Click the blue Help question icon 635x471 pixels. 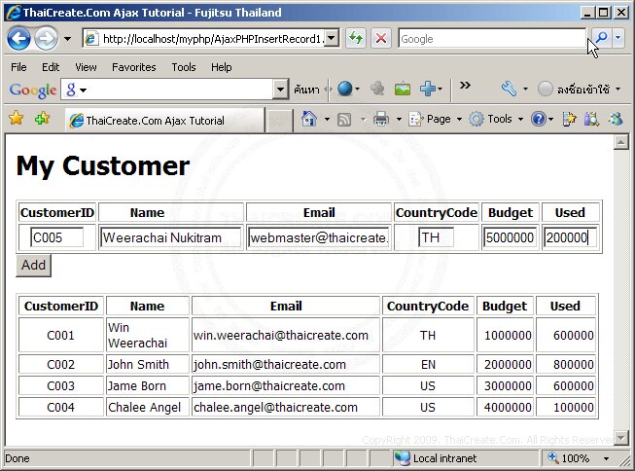tap(539, 119)
